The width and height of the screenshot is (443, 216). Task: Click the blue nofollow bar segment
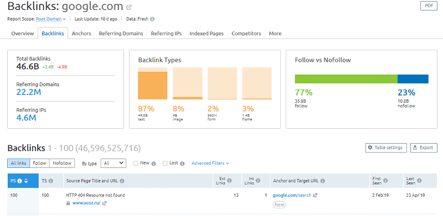point(413,79)
